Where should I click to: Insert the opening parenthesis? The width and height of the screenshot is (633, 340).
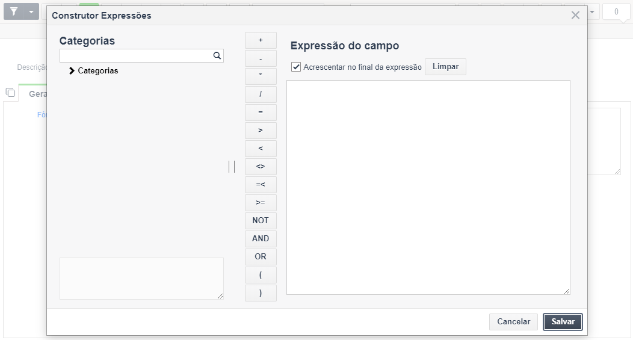click(261, 275)
